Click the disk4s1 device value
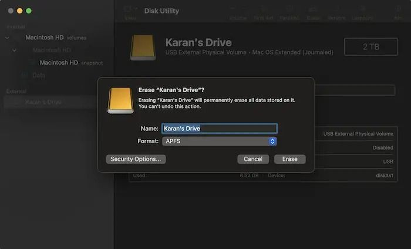 click(x=385, y=176)
